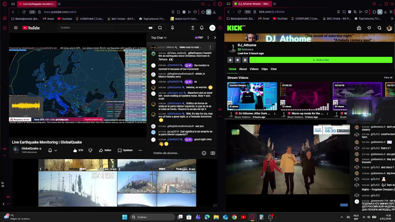This screenshot has height=222, width=395.
Task: Open Kick browse streams icon
Action: 359,28
